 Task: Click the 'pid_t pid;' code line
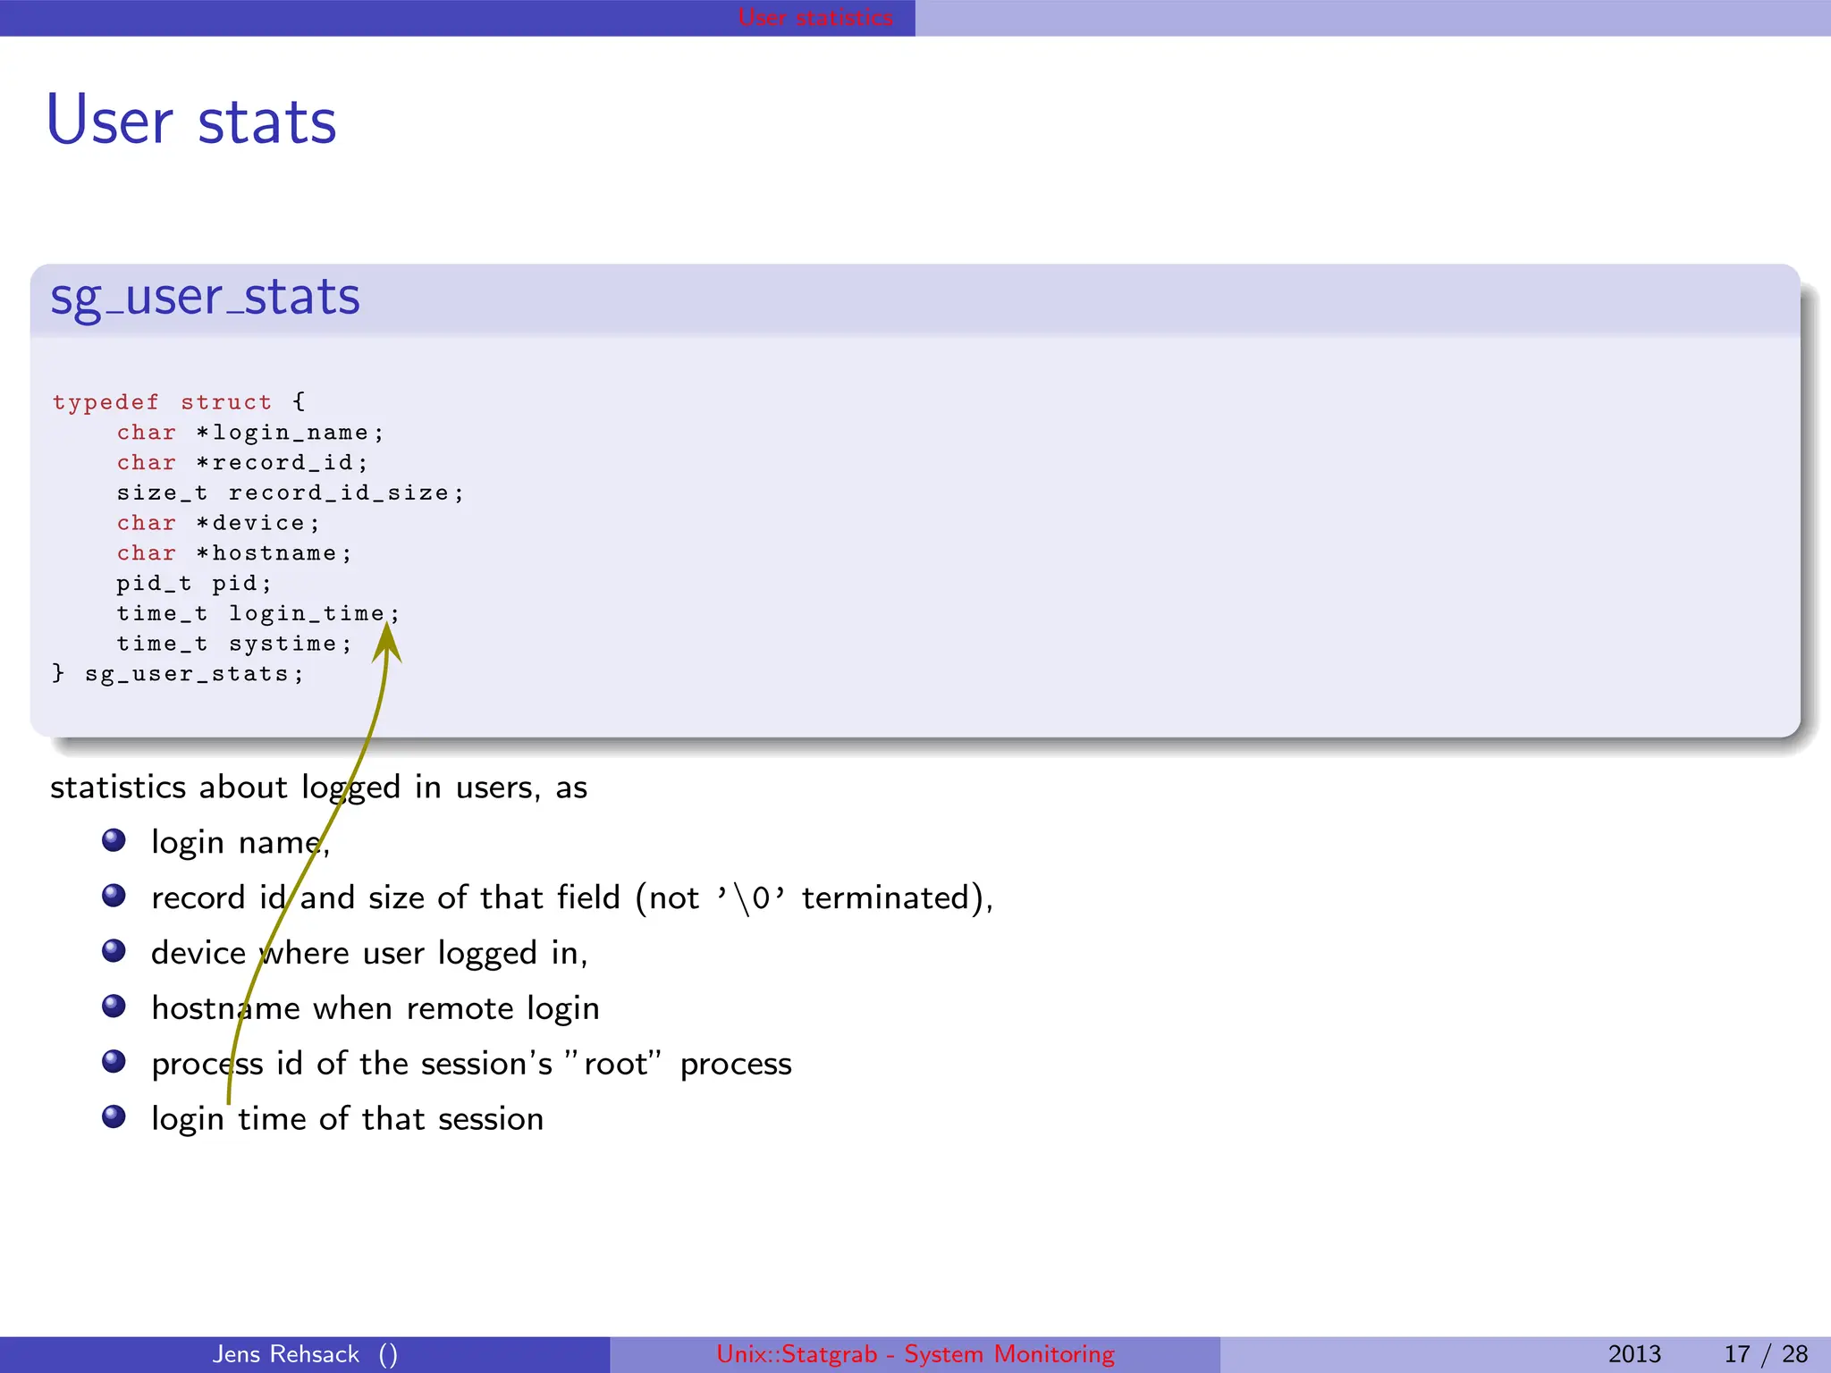(194, 584)
